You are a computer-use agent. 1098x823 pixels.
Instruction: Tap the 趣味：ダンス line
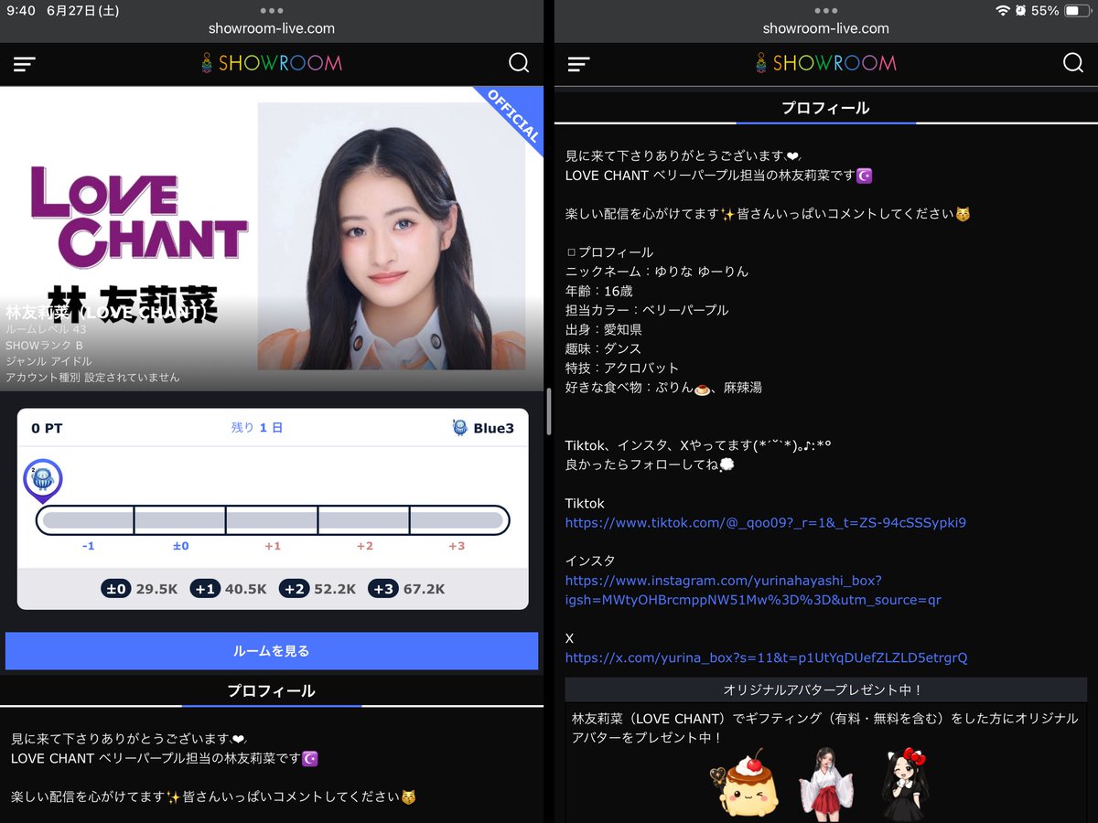click(x=603, y=348)
